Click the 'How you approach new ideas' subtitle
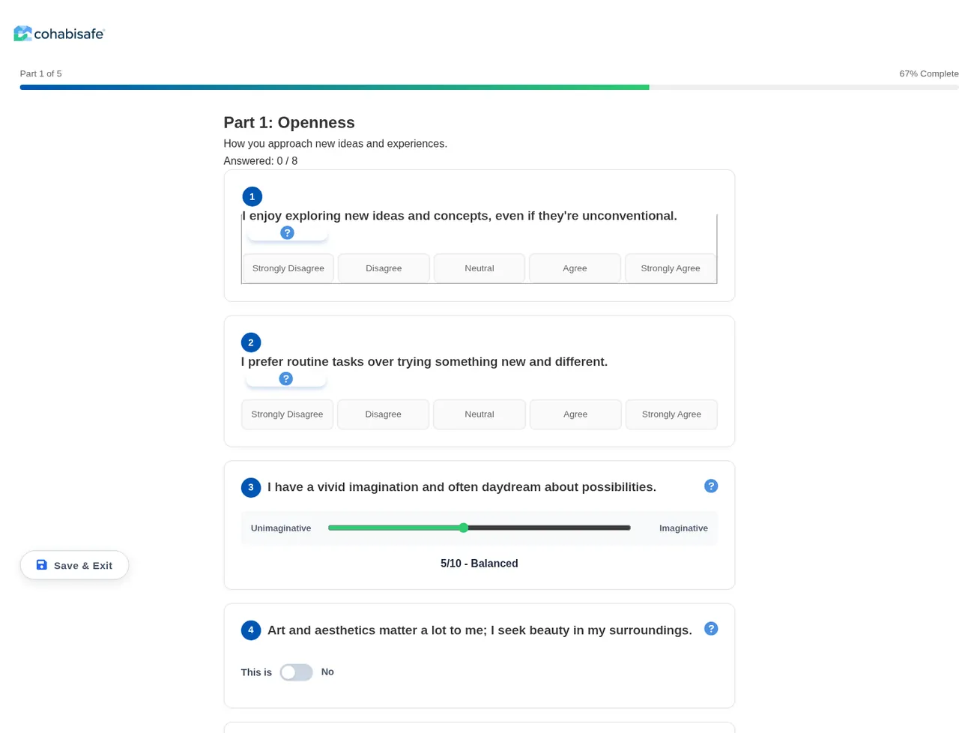 pos(335,144)
